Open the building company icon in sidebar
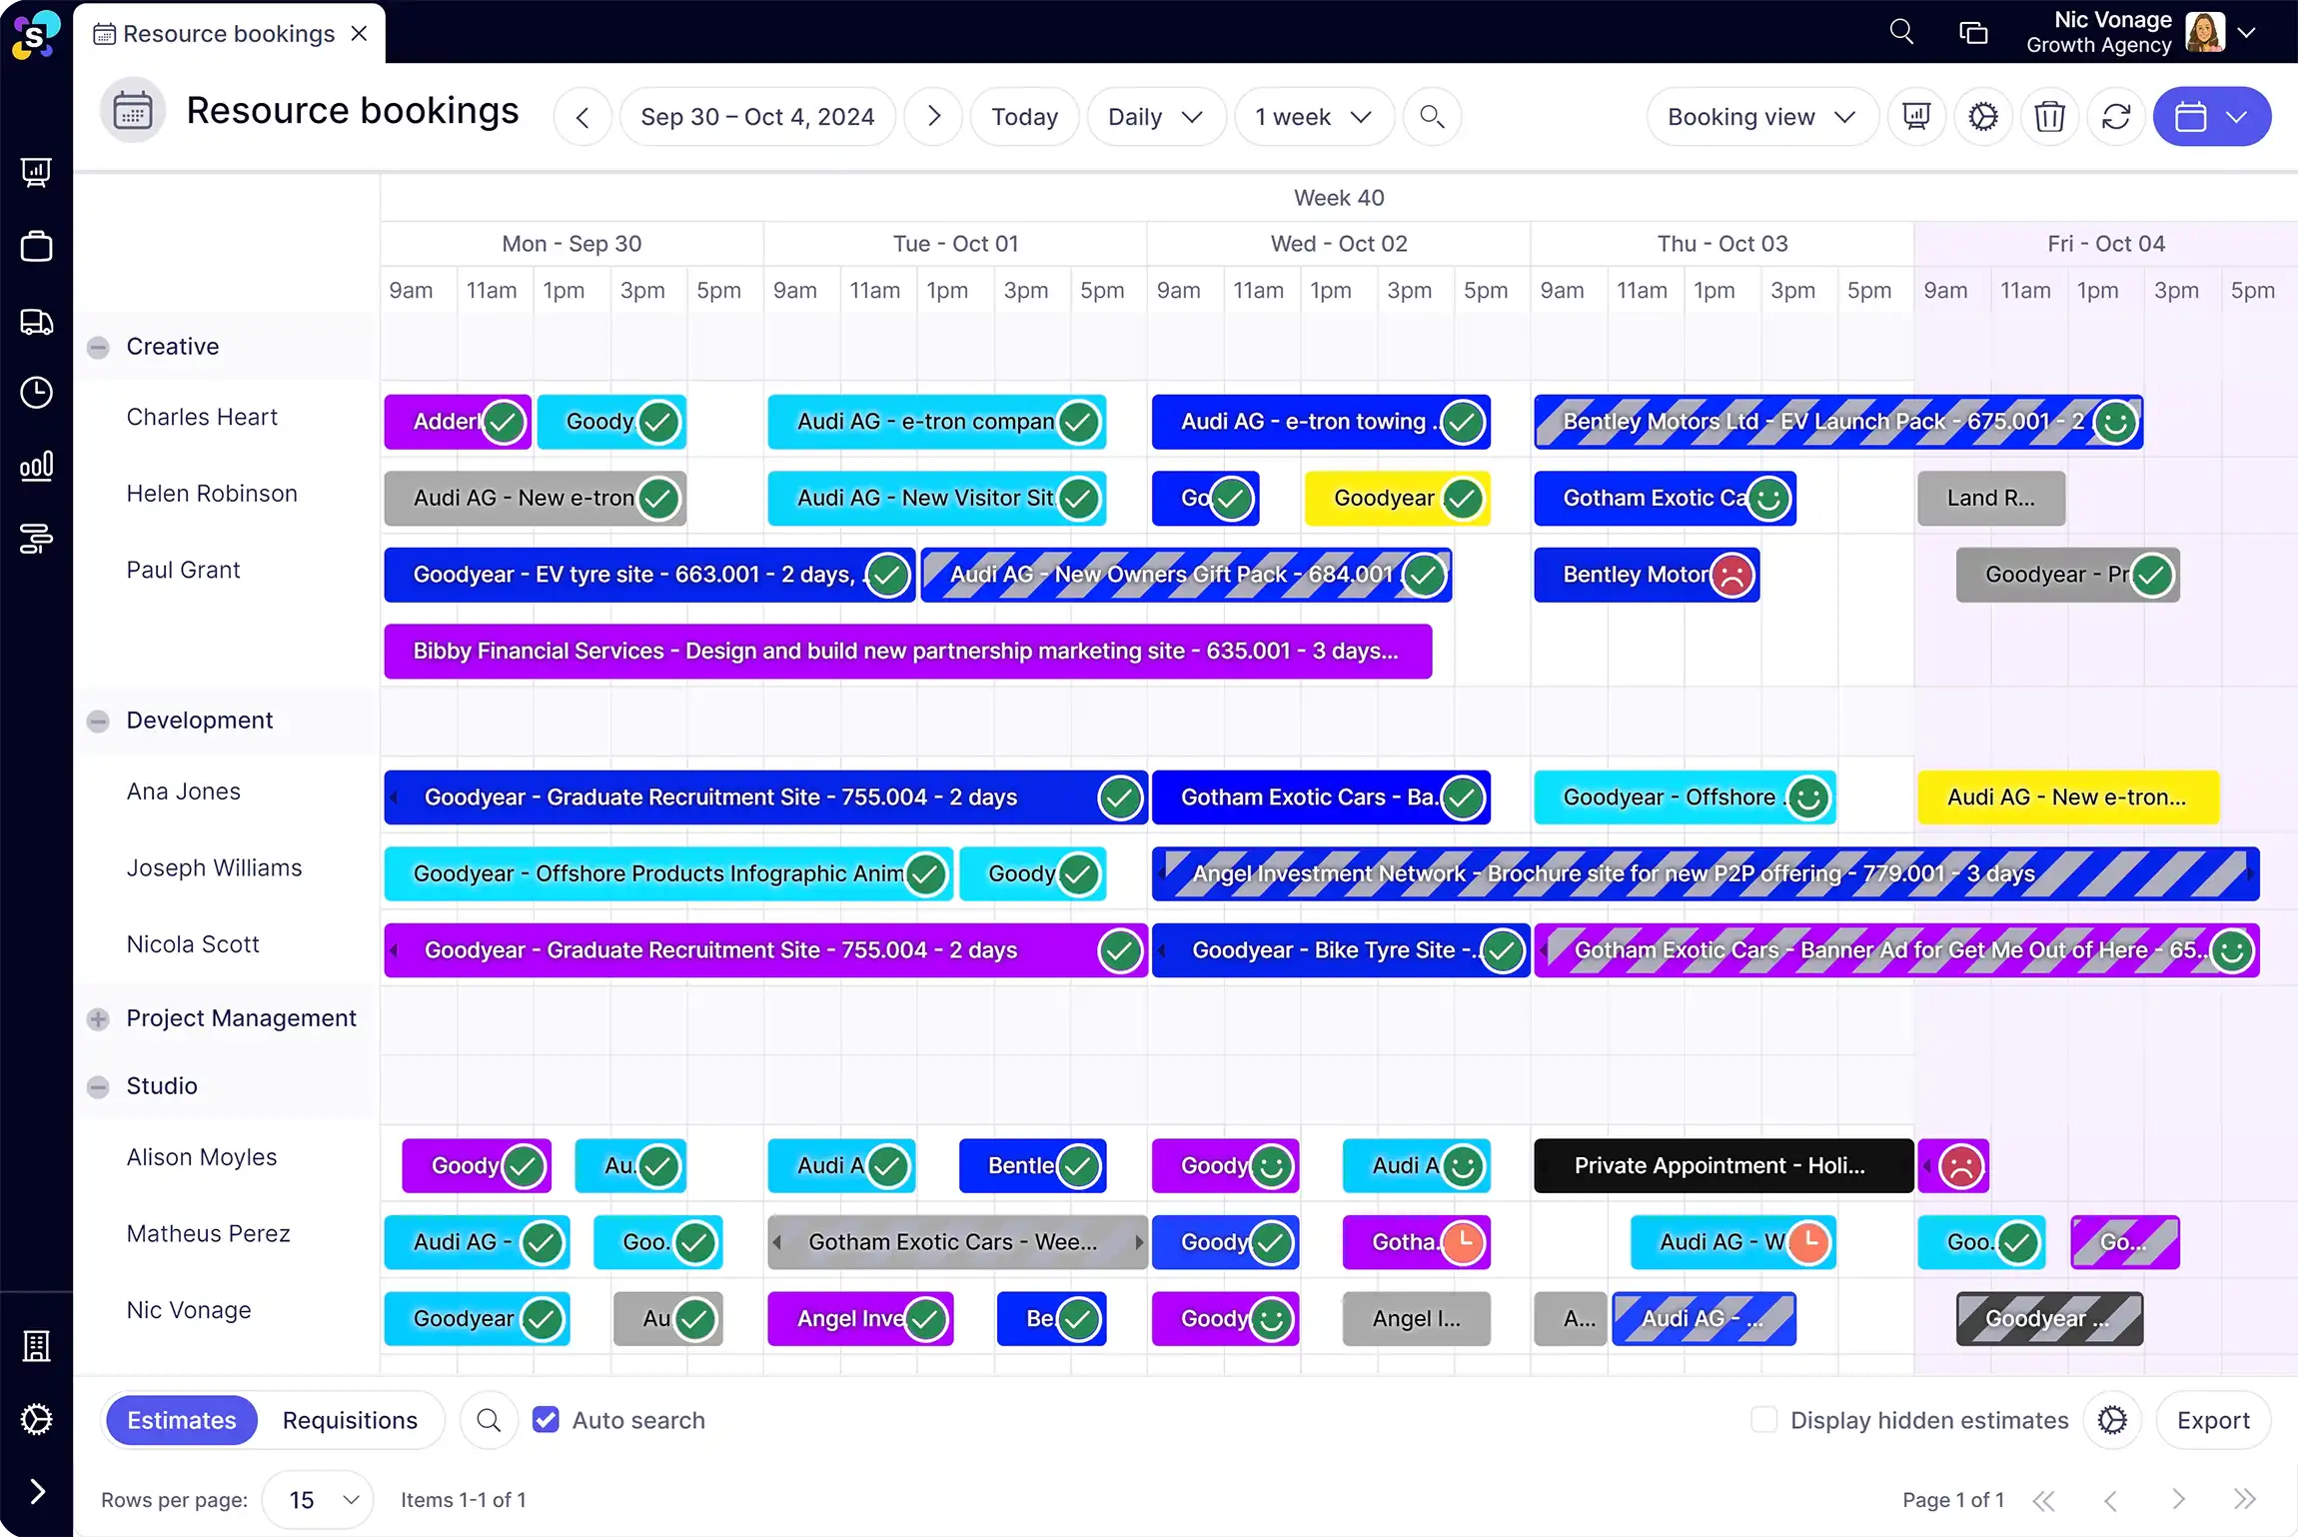2298x1537 pixels. 36,1346
